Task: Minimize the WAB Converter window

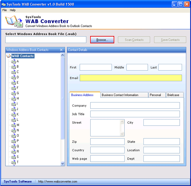Action: [x=175, y=4]
